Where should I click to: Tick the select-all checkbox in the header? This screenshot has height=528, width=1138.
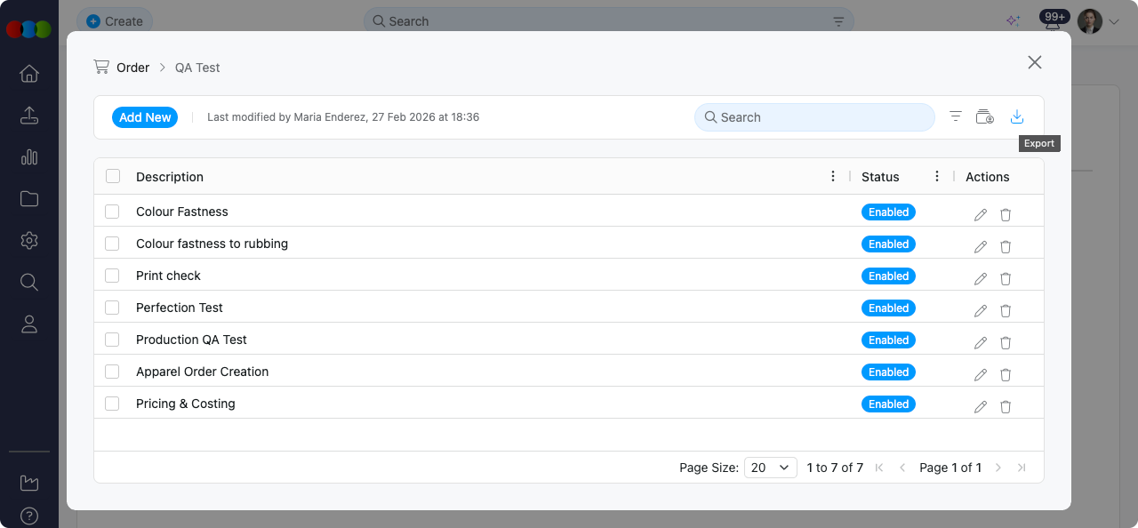113,176
